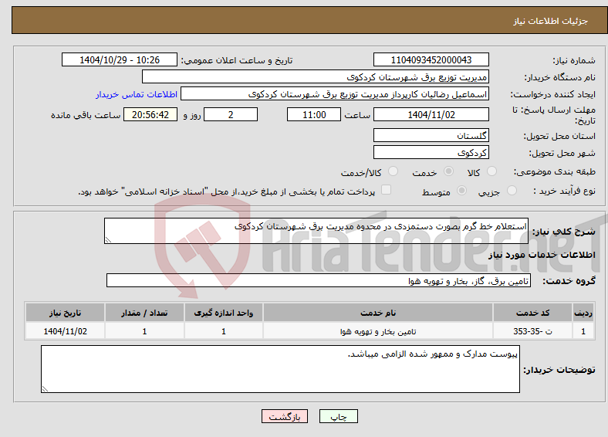Click the requester field اسماعیل رضائیان
The width and height of the screenshot is (608, 437).
pos(335,94)
